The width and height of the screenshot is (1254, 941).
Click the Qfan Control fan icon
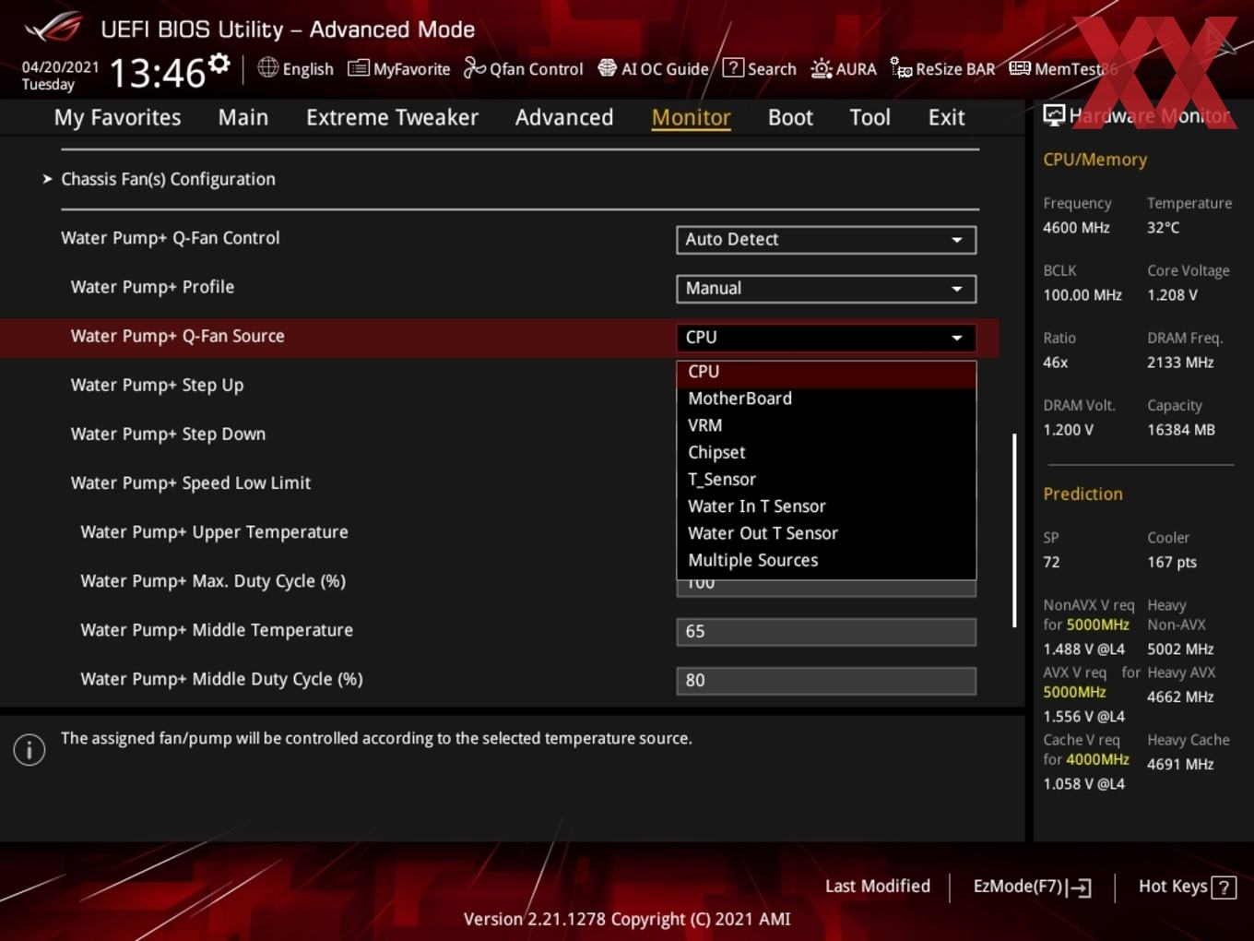tap(474, 67)
